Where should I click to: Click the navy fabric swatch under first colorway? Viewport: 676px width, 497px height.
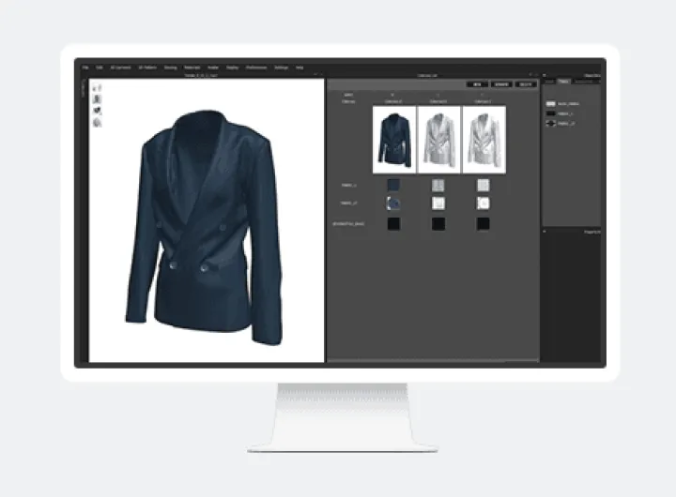click(393, 185)
